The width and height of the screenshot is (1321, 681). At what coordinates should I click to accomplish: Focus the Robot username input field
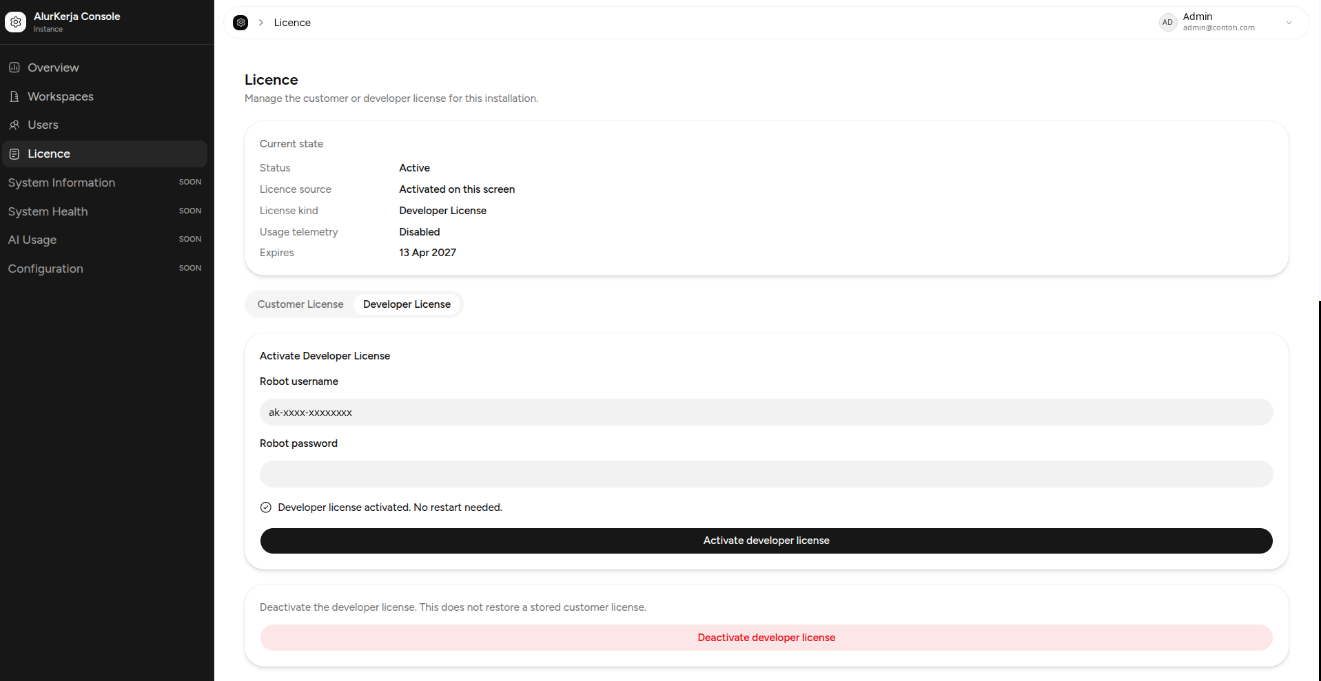click(766, 412)
